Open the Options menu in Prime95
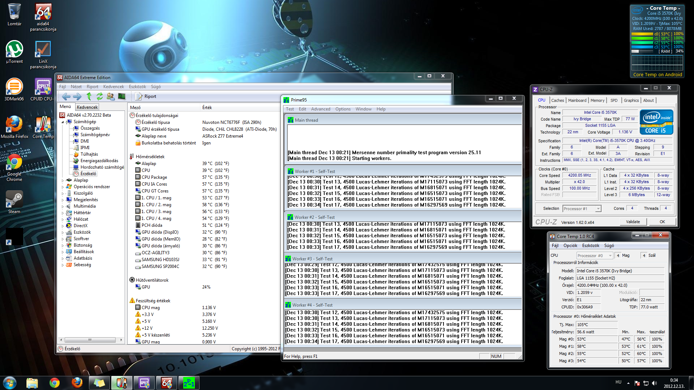Screen dimensions: 694x390 [343, 109]
